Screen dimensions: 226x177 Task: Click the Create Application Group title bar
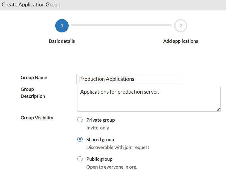point(31,5)
